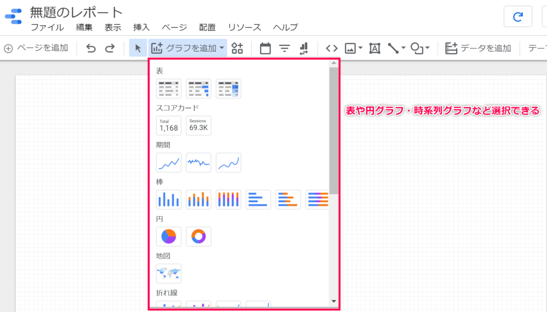Click the refresh data button
This screenshot has height=312, width=547.
coord(518,17)
